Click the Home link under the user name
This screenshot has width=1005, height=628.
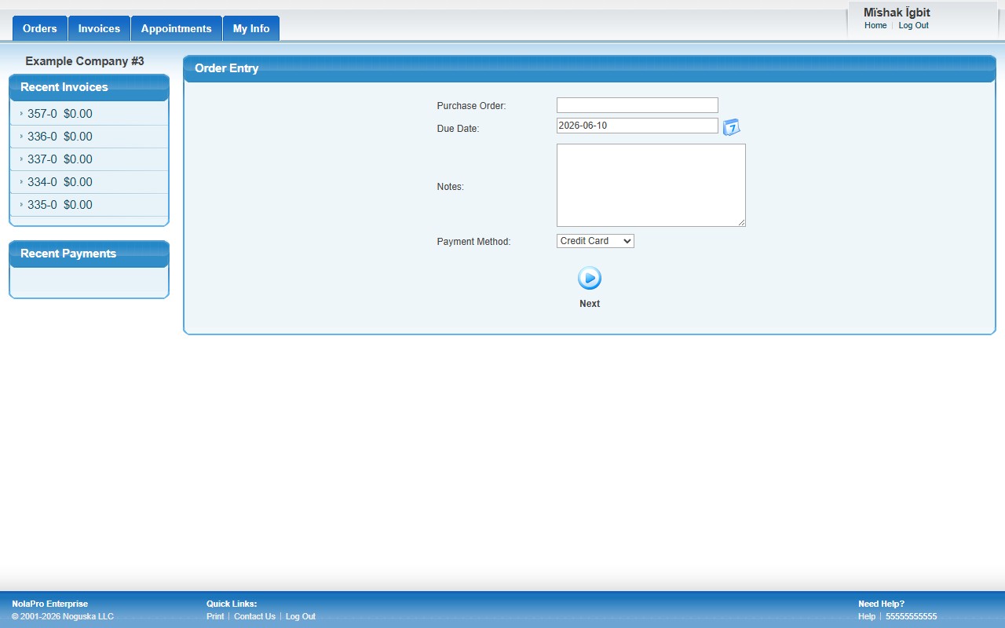coord(875,25)
